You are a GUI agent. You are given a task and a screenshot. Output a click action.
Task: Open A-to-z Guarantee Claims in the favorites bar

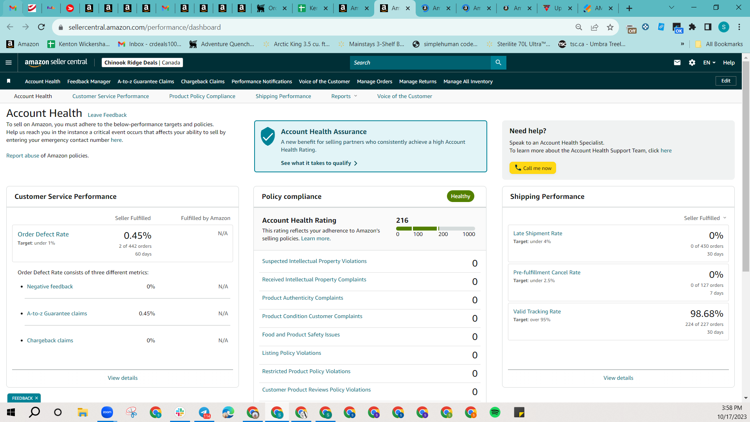tap(146, 81)
